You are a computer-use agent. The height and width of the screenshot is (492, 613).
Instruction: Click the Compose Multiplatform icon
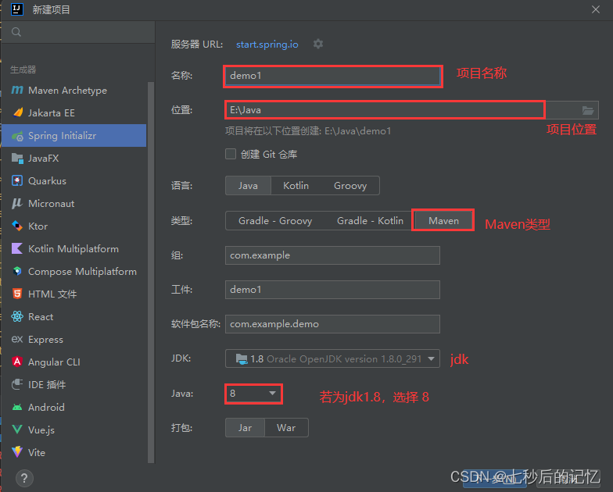[17, 272]
